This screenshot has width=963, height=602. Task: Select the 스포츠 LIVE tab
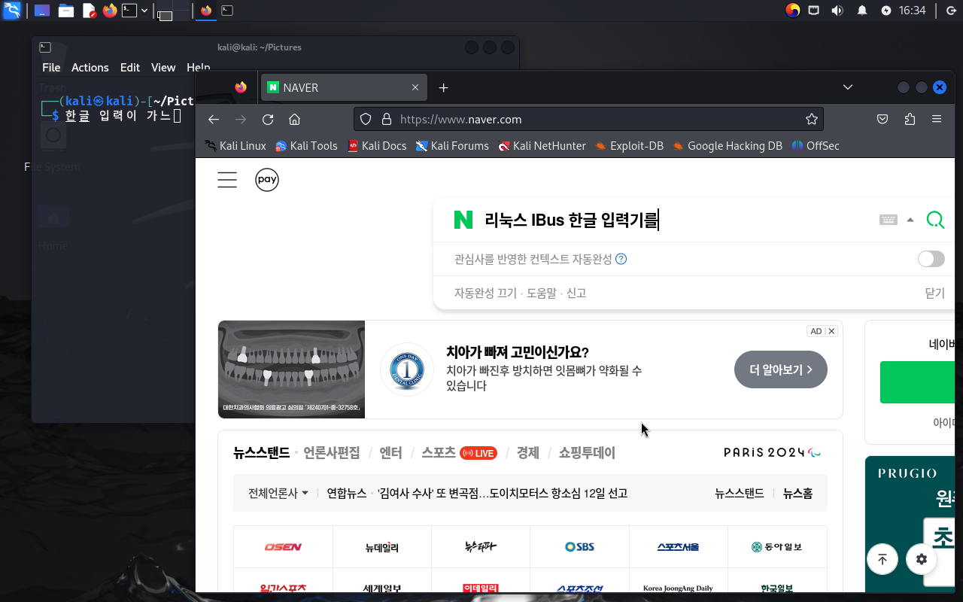click(x=459, y=453)
